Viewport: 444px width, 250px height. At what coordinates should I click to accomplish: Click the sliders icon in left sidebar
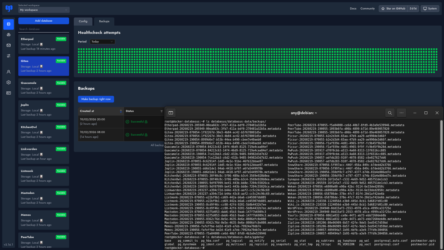(x=9, y=56)
